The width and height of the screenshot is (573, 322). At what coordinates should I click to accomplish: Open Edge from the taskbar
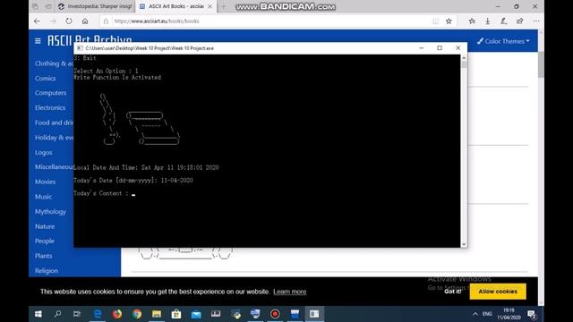[98, 314]
